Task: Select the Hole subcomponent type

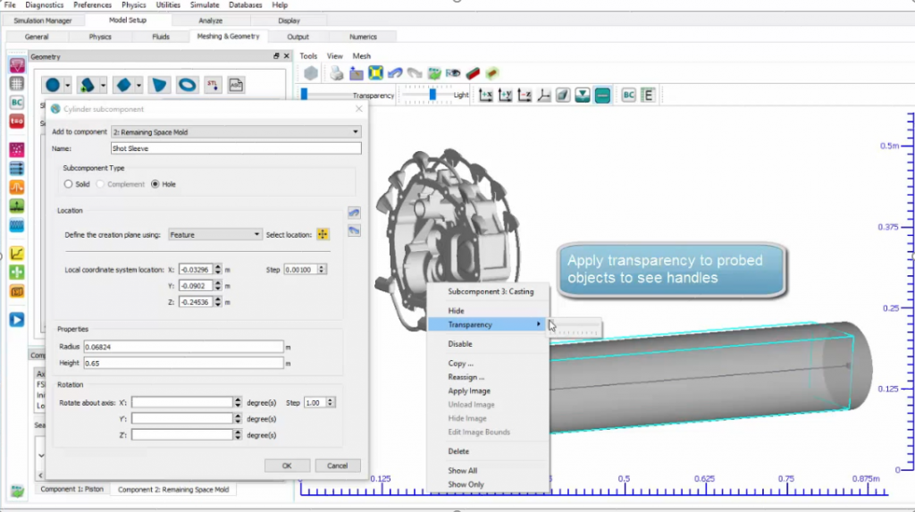Action: coord(155,184)
